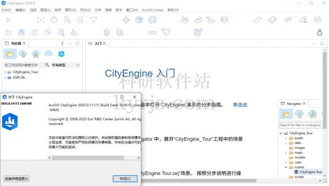Expand the maps folder

(286, 153)
